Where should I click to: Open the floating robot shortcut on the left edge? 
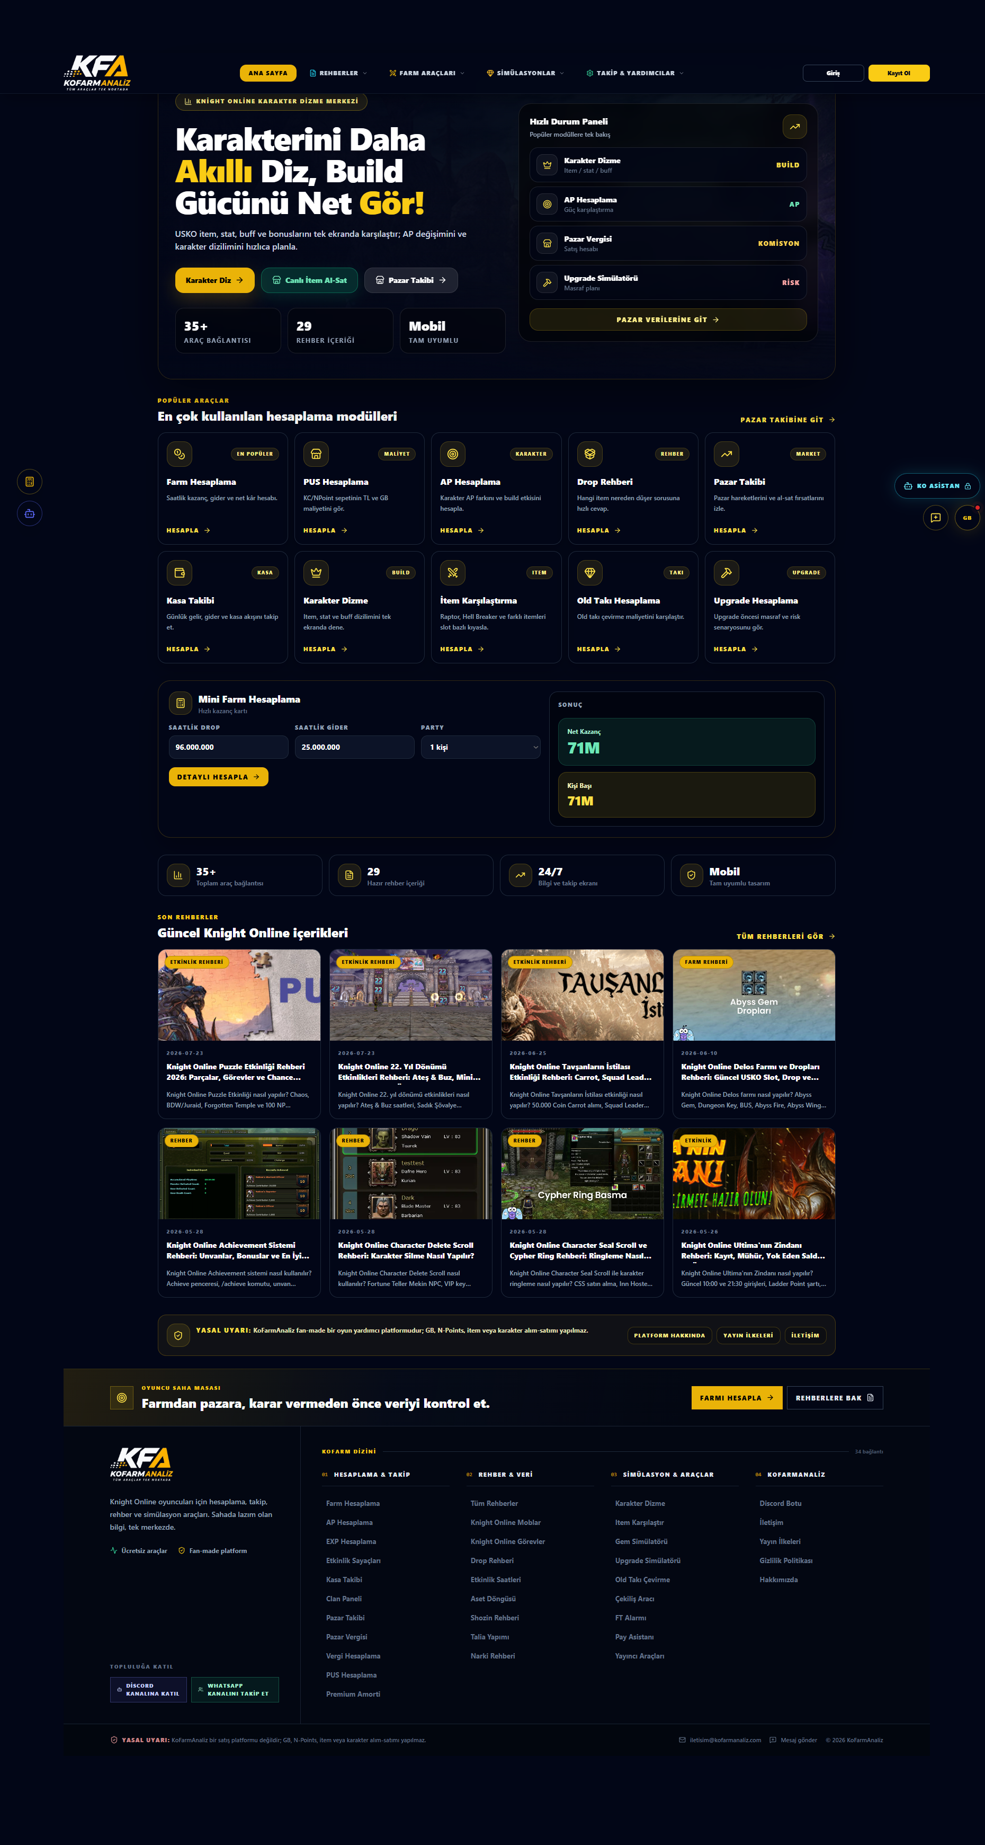29,513
